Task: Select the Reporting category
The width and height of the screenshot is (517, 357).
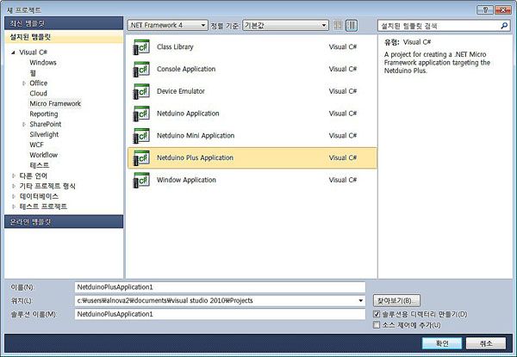Action: tap(44, 114)
